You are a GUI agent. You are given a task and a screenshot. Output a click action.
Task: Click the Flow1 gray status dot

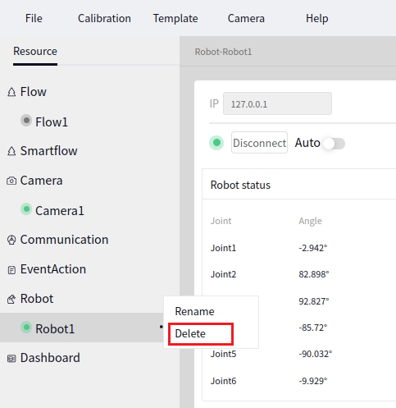[26, 121]
